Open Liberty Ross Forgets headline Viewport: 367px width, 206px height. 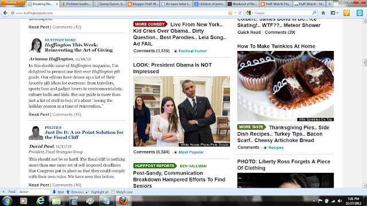click(x=284, y=165)
